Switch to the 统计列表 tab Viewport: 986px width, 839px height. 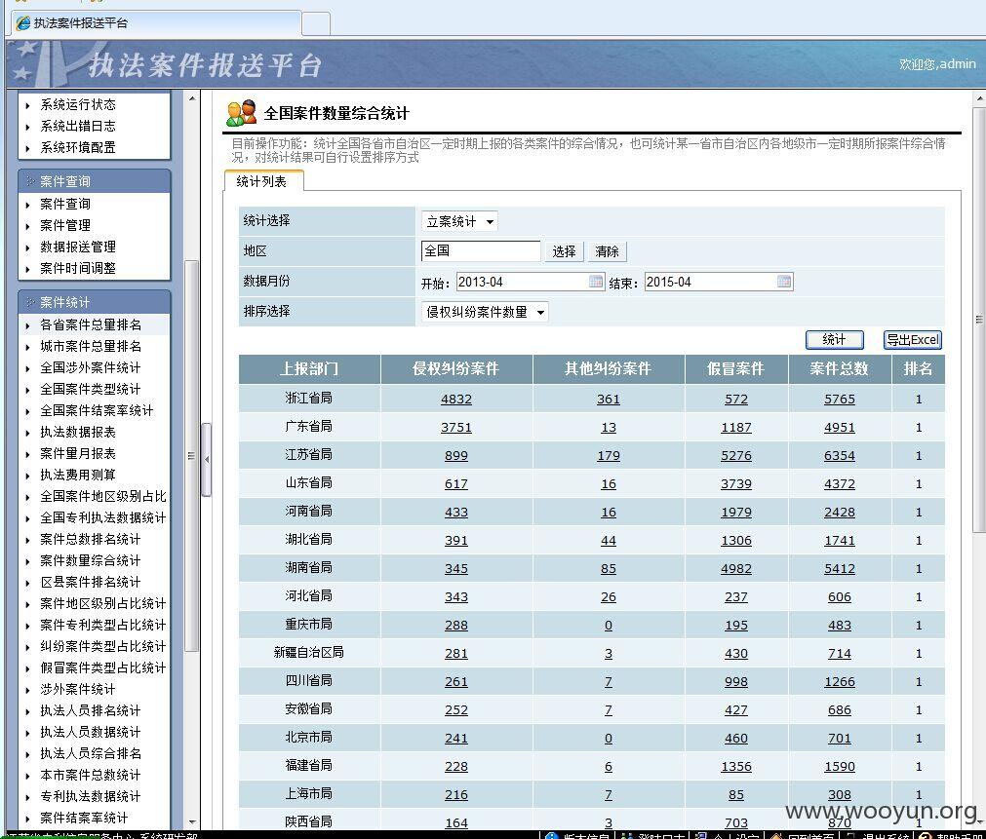[x=262, y=181]
